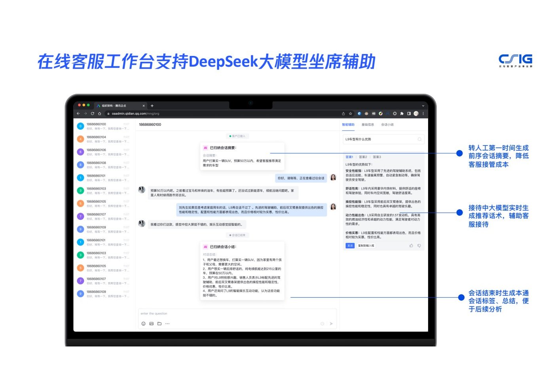Viewport: 554px width, 391px height.
Task: Open the emoji picker in message box
Action: point(143,324)
